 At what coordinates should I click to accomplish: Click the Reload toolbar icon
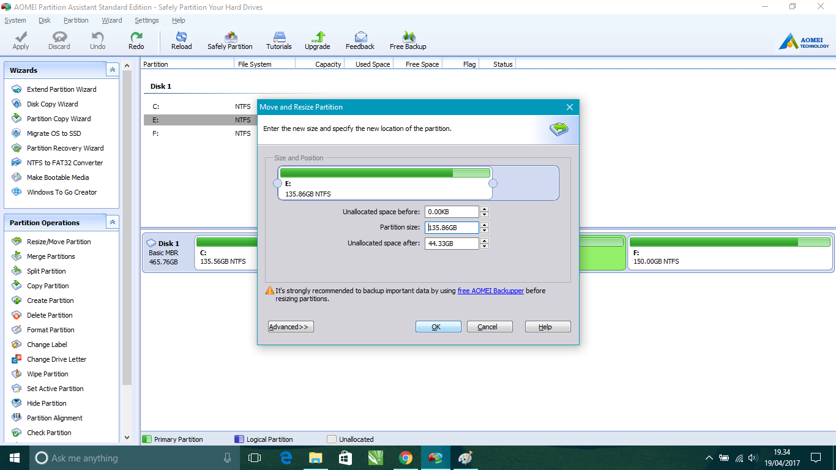181,41
